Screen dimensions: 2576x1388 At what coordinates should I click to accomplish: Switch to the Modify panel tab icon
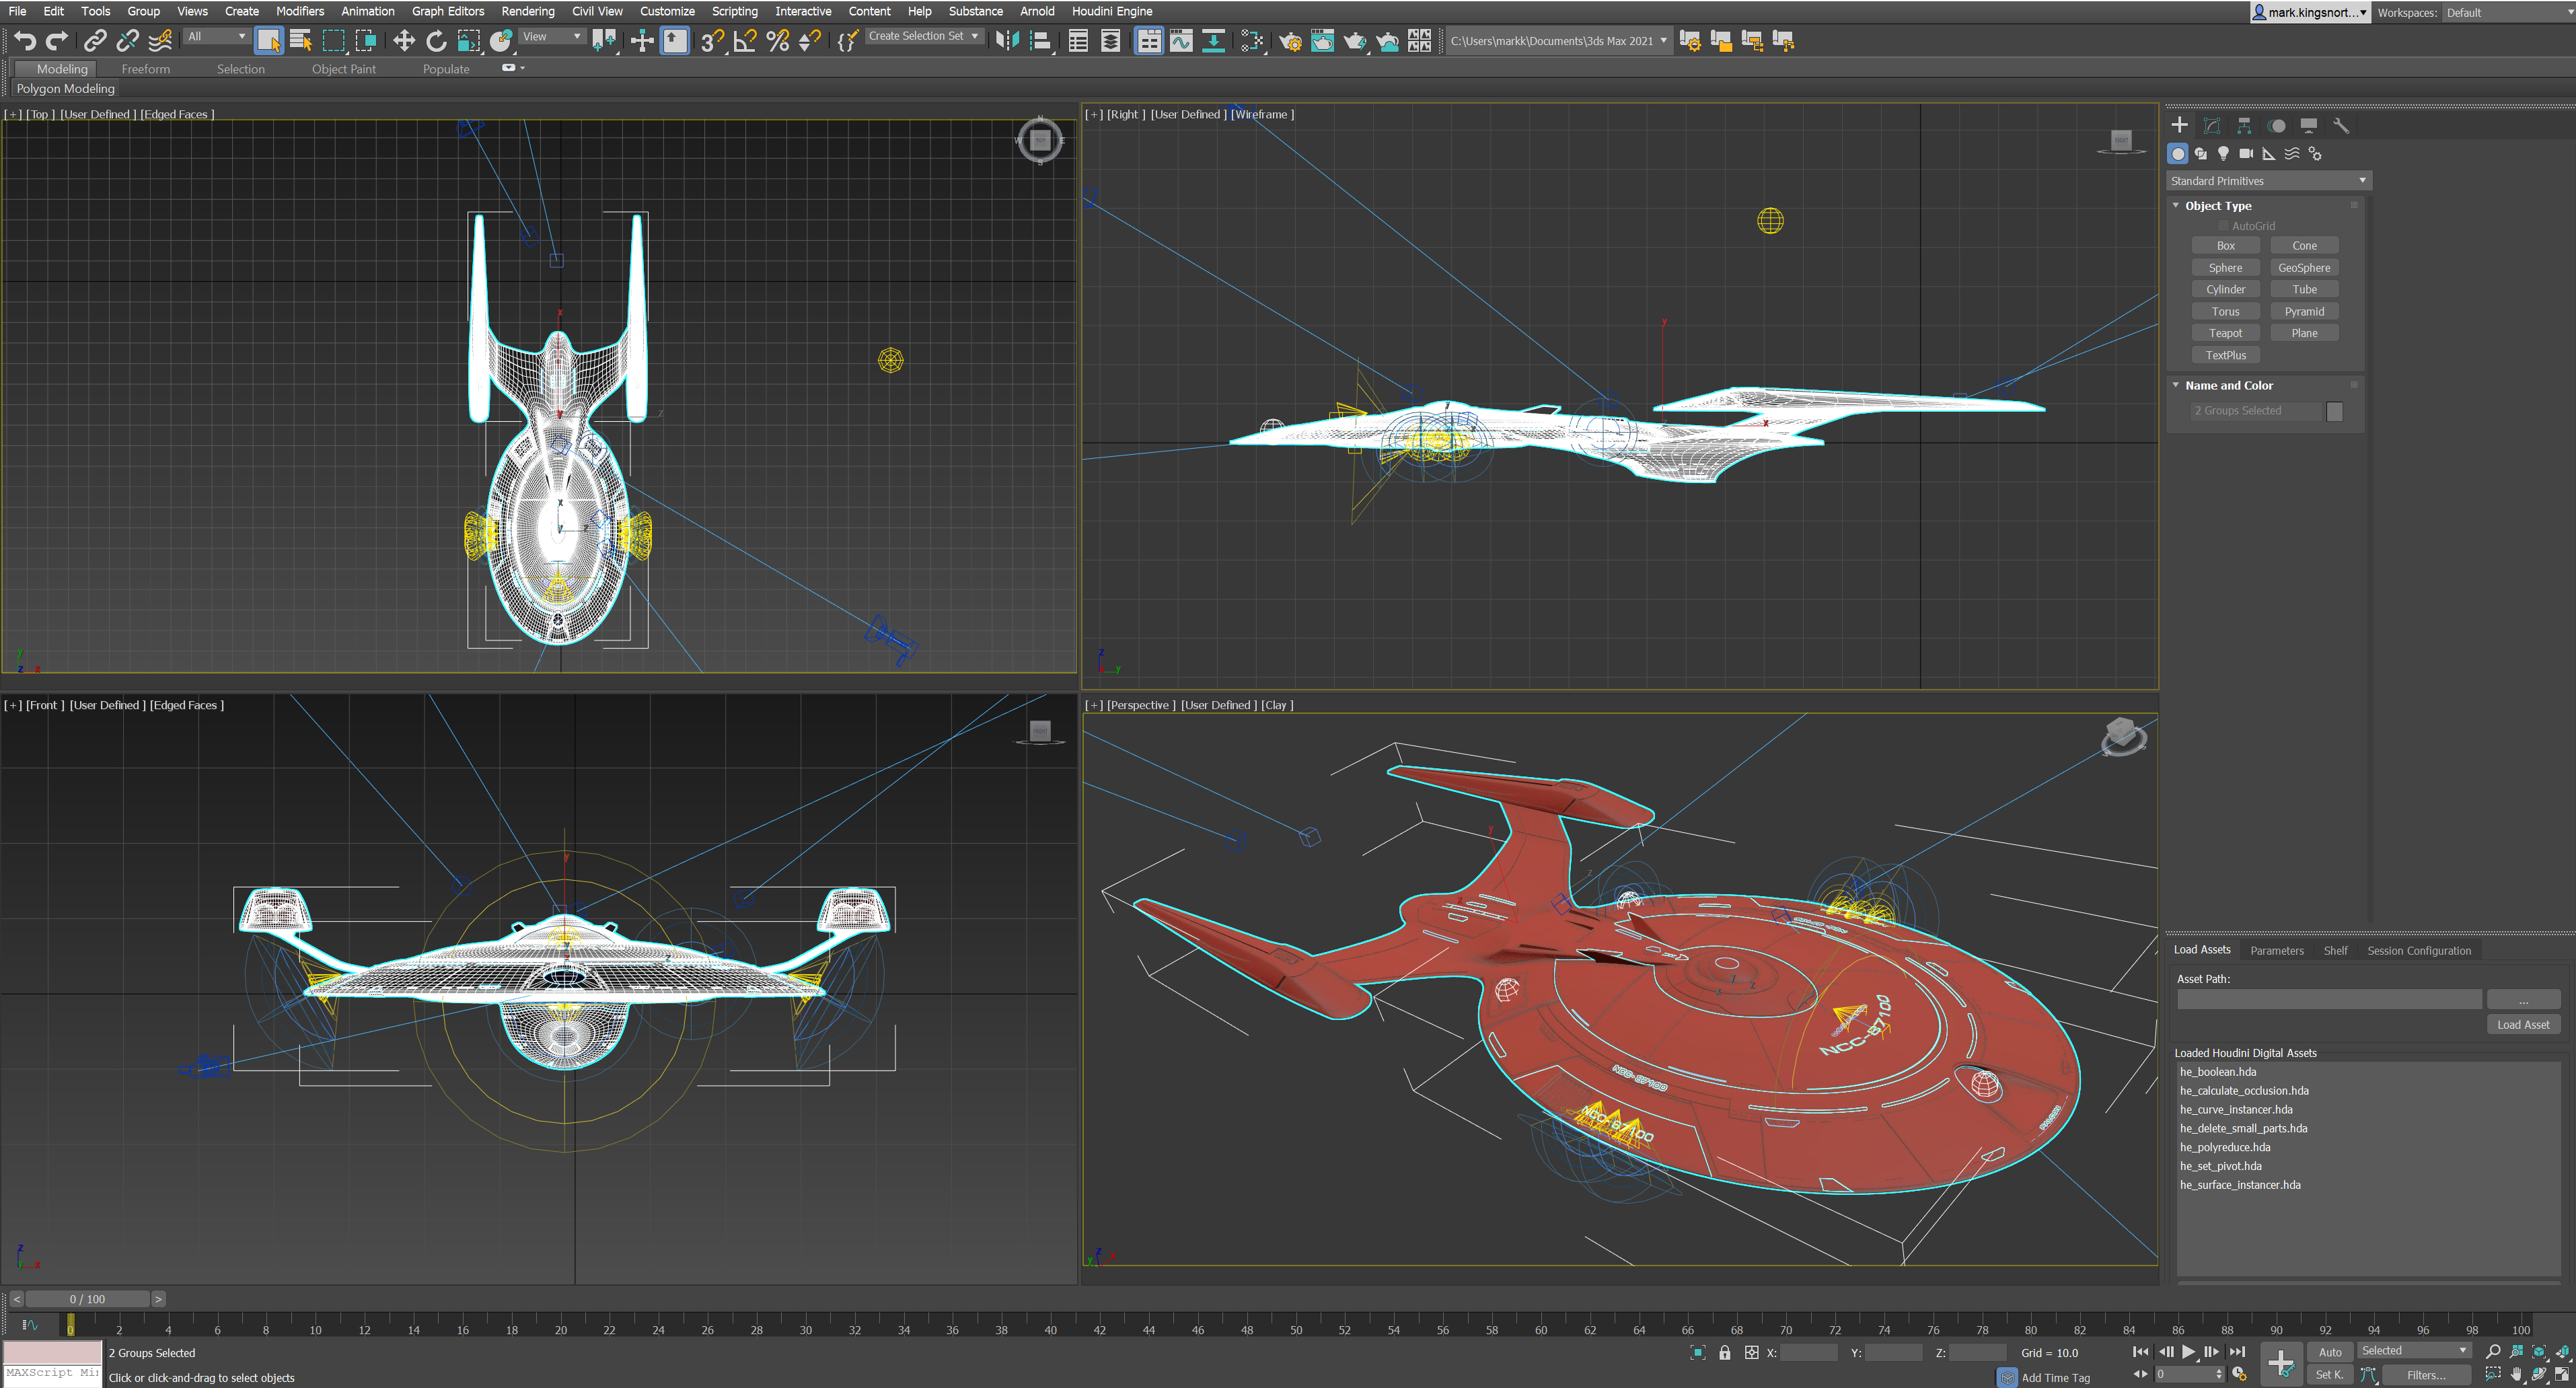(2212, 125)
